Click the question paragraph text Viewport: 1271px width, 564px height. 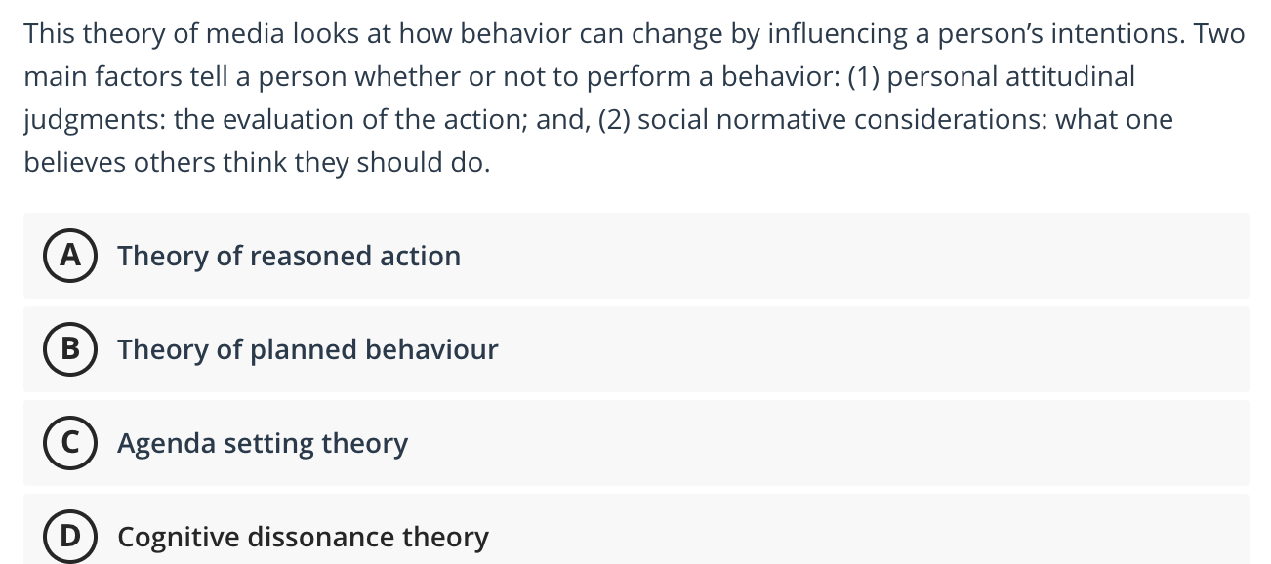pos(635,98)
